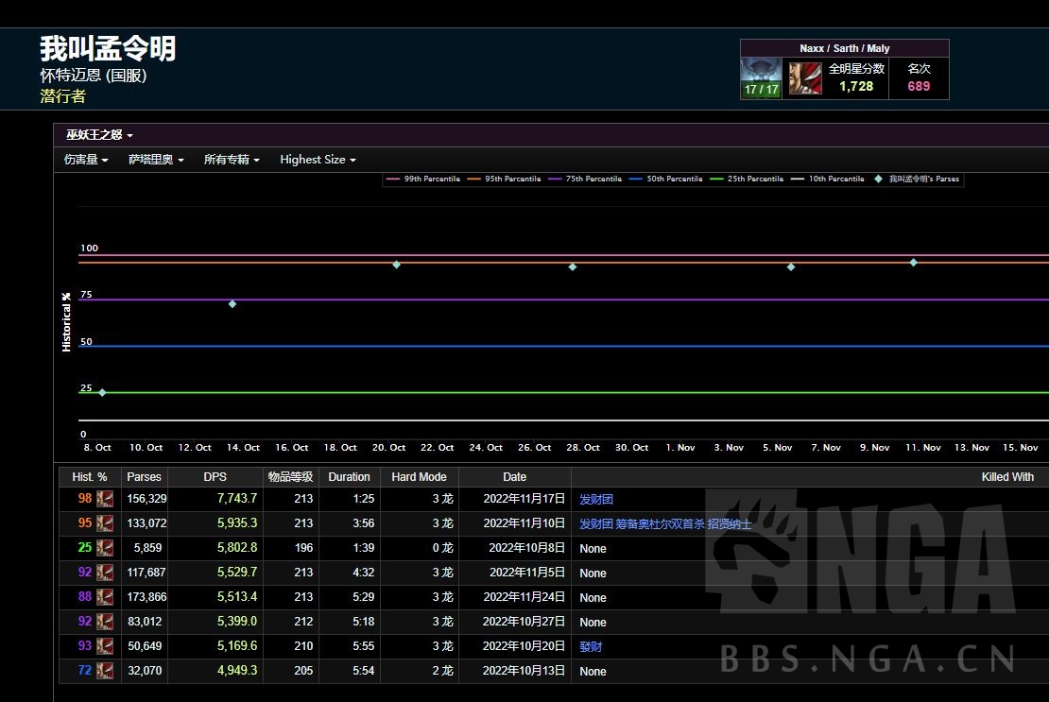Click the spec icon in the 93 percentile row
This screenshot has height=702, width=1049.
pos(105,646)
